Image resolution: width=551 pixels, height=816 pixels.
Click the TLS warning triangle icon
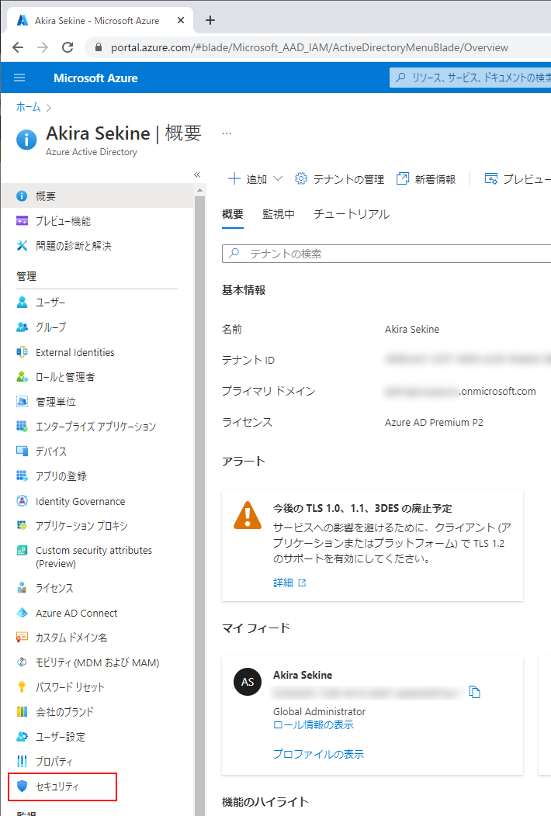tap(248, 515)
